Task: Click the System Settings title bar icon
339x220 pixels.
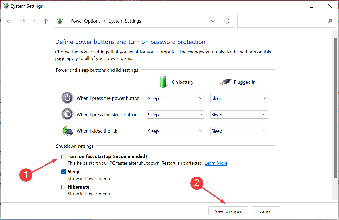Action: pyautogui.click(x=6, y=6)
